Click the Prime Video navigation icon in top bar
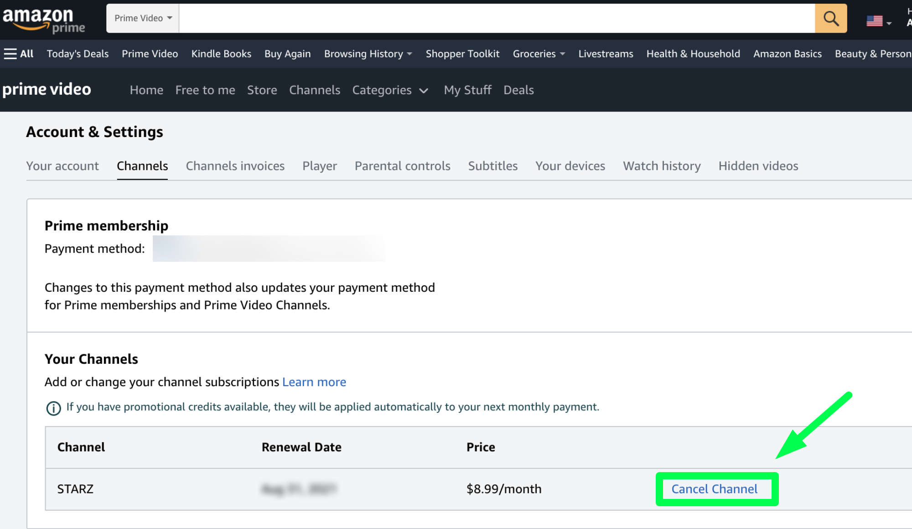The width and height of the screenshot is (912, 529). (x=150, y=54)
